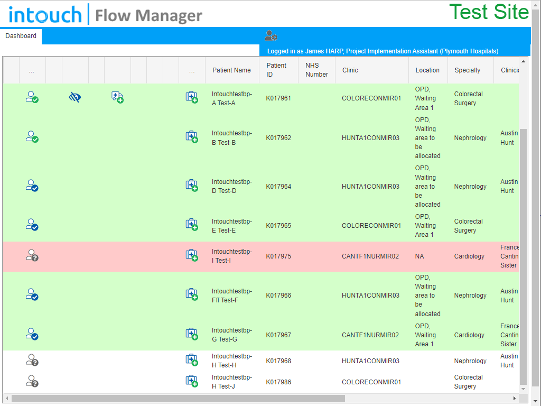Click the checked-in status icon for Test-A
The image size is (541, 406).
[32, 97]
